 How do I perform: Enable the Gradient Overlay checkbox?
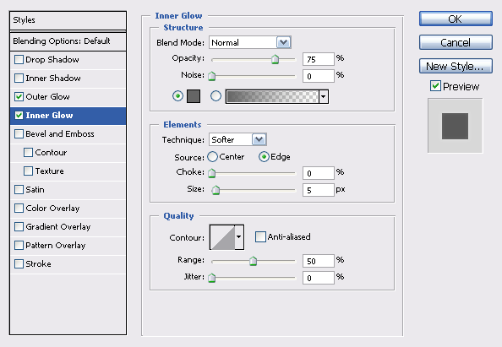(x=19, y=227)
